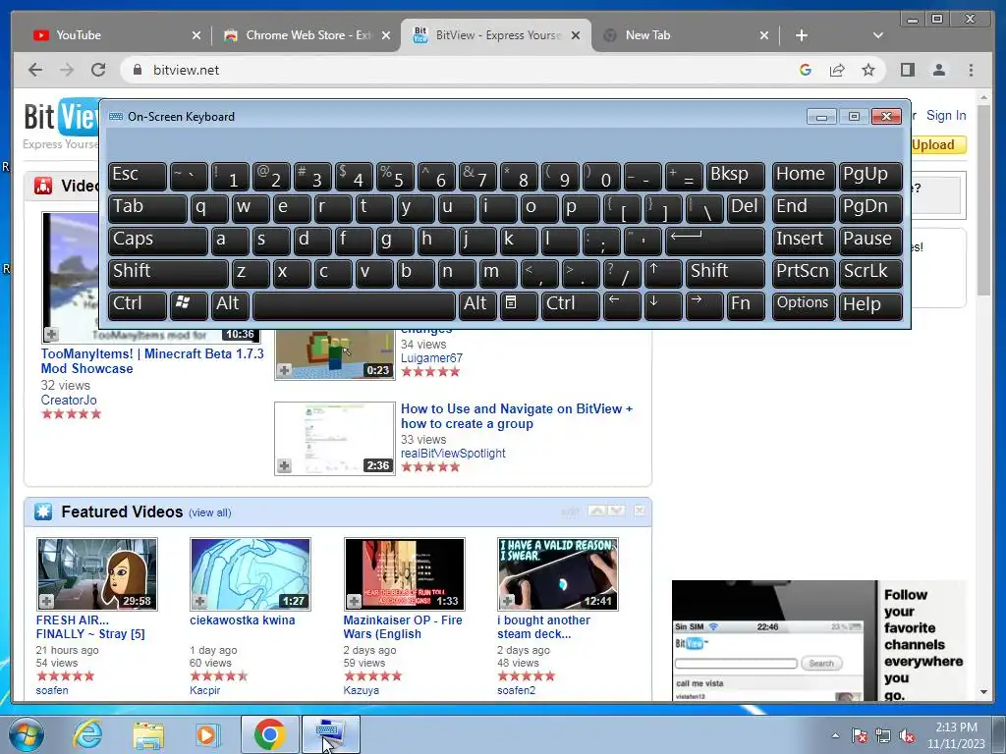This screenshot has width=1006, height=754.
Task: Click the space bar key
Action: [354, 305]
